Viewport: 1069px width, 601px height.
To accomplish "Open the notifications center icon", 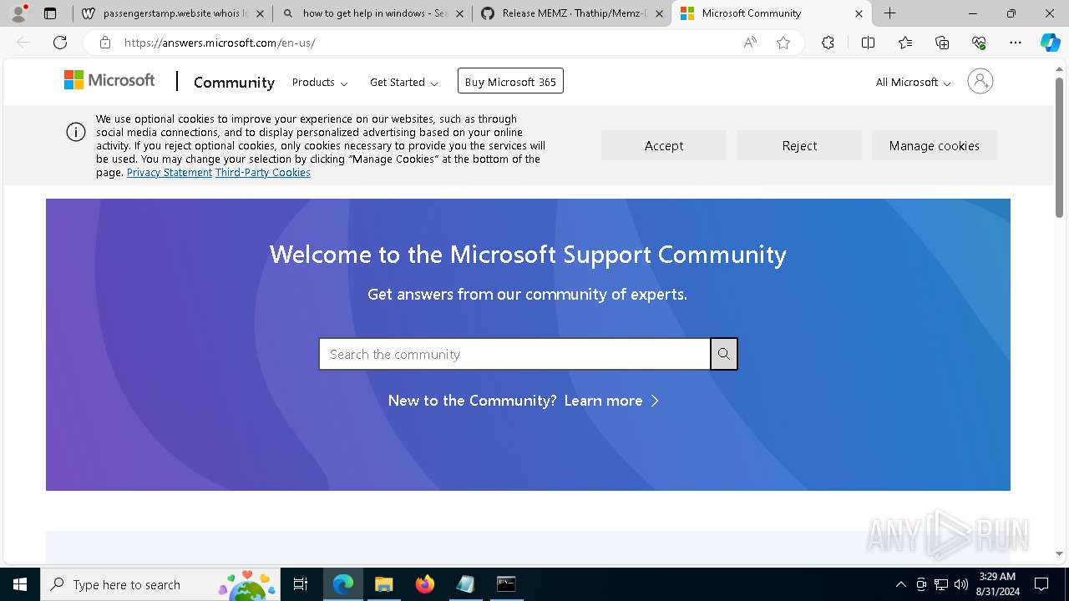I will coord(1041,584).
